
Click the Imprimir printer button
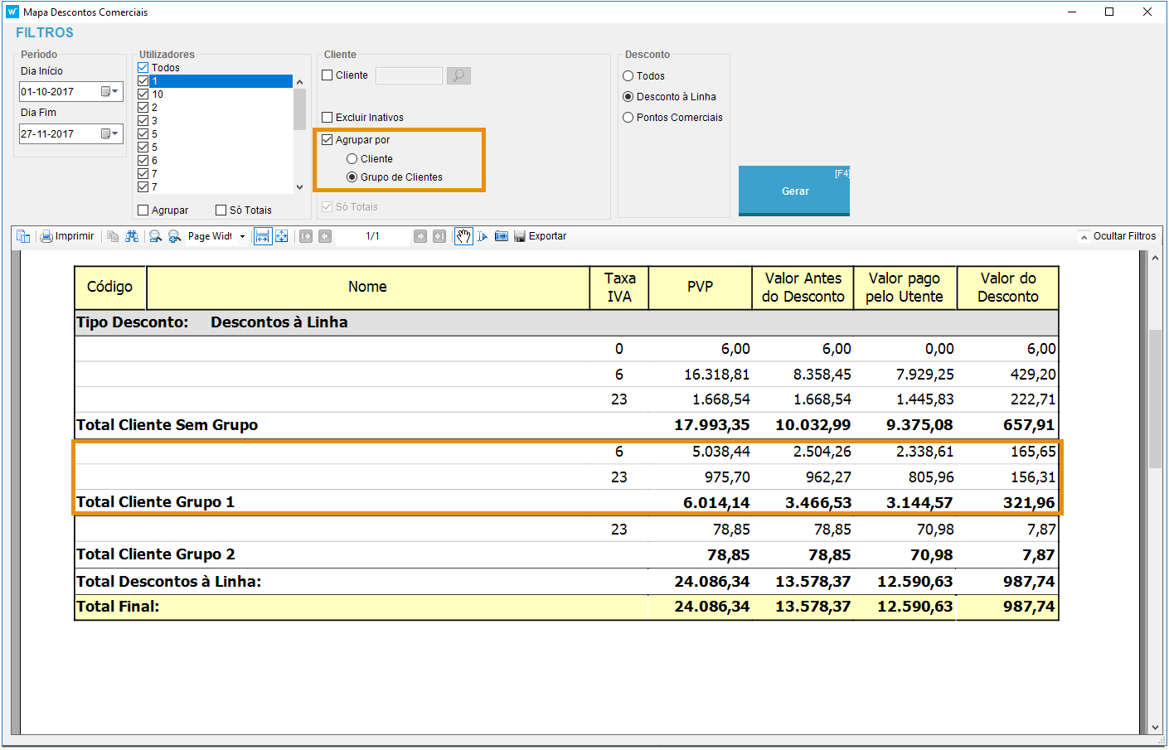[x=67, y=236]
